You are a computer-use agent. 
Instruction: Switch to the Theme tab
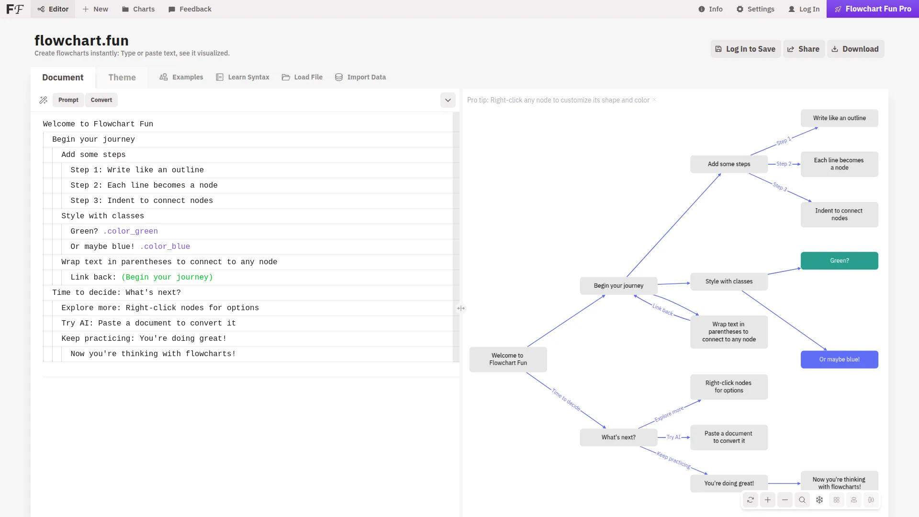[x=122, y=77]
